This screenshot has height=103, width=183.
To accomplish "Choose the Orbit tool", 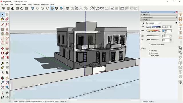I will coord(3,78).
